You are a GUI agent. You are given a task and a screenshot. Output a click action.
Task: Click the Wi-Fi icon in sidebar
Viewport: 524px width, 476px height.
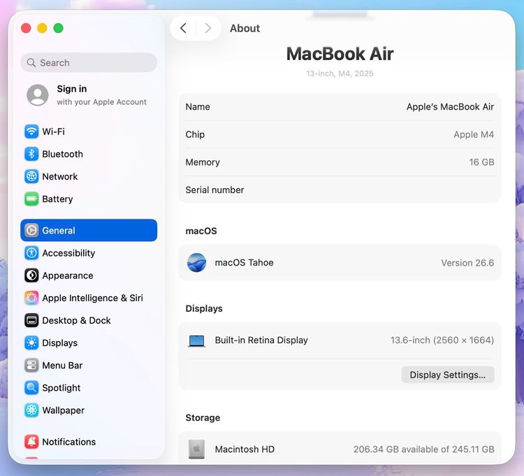31,131
